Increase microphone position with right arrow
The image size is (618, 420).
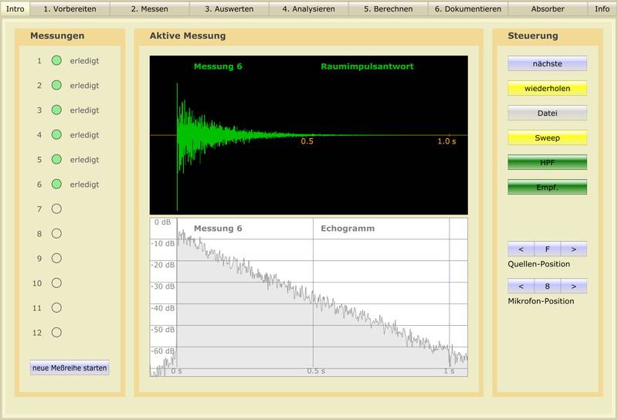coord(573,286)
